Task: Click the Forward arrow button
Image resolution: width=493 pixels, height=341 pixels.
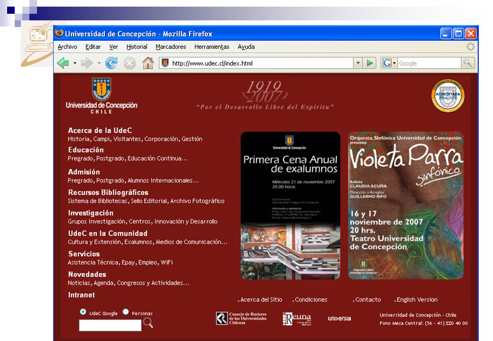Action: click(87, 63)
